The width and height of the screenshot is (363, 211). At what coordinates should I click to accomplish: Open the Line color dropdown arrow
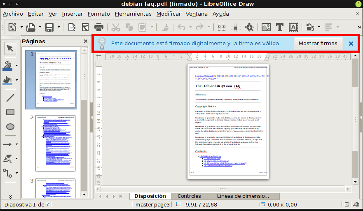(16, 66)
